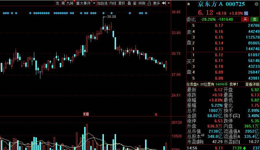Click the R marker icon beside stock name

coord(189,4)
